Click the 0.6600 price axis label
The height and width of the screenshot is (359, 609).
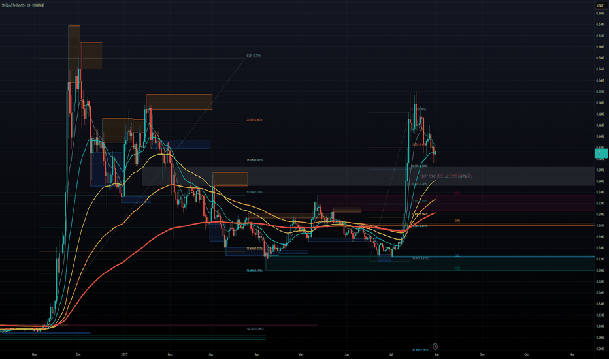pyautogui.click(x=600, y=13)
